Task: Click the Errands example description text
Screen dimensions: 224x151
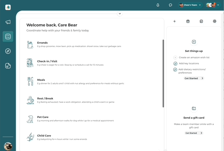Action: click(79, 46)
